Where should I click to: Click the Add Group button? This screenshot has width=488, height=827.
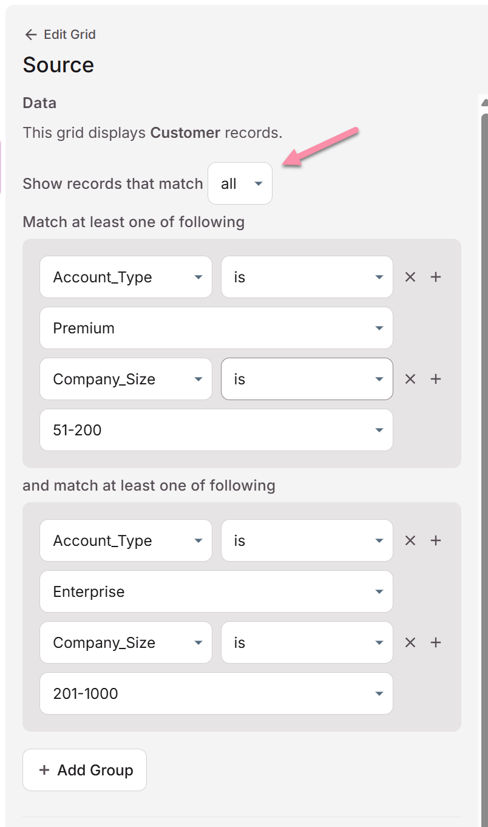coord(84,770)
